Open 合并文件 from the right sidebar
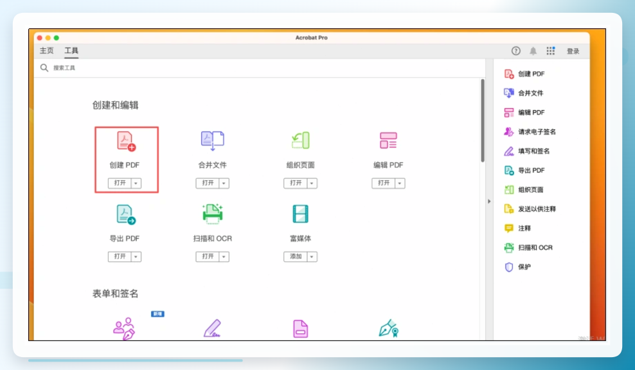 click(524, 93)
